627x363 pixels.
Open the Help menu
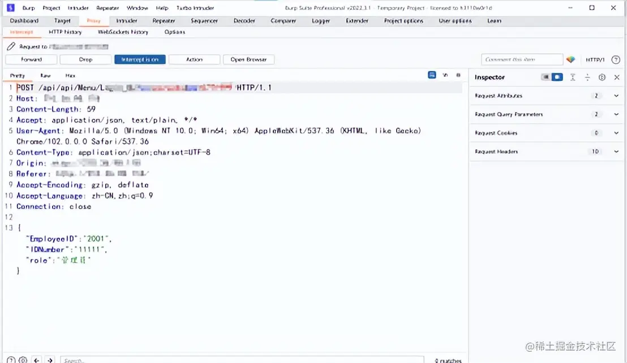point(162,8)
